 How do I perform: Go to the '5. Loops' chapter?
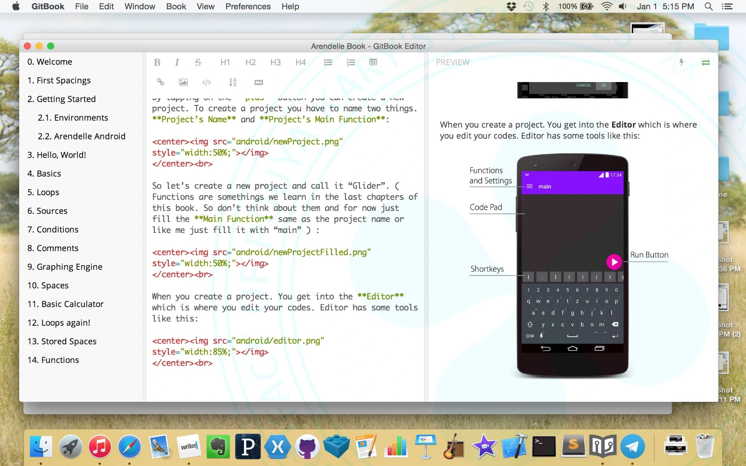click(43, 192)
